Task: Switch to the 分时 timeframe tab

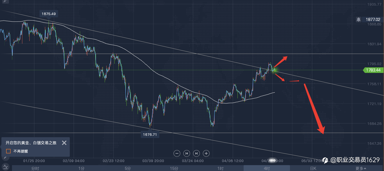Action: pos(35,168)
